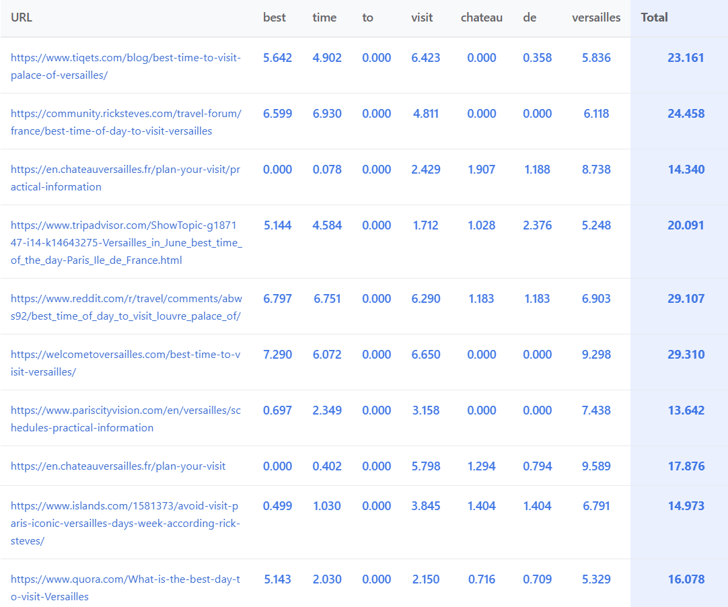Click the 0.697 best score cell

(278, 410)
